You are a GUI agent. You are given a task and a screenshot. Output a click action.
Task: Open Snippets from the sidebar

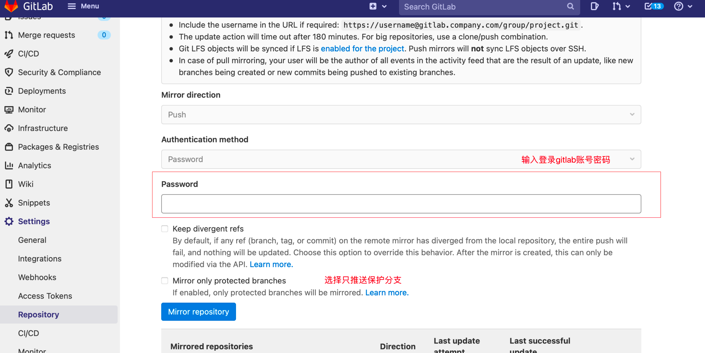click(x=34, y=203)
